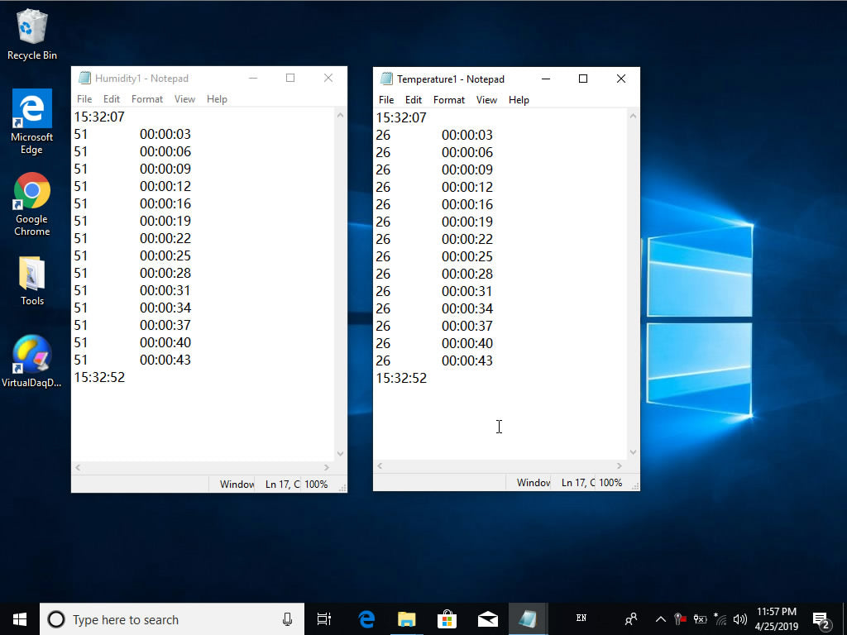Open Format menu in Temperature1 Notepad
The width and height of the screenshot is (847, 635).
[x=449, y=100]
